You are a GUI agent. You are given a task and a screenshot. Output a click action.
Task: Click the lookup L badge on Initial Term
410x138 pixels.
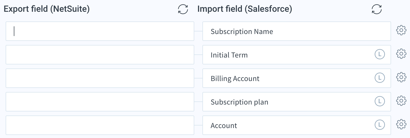pos(380,54)
